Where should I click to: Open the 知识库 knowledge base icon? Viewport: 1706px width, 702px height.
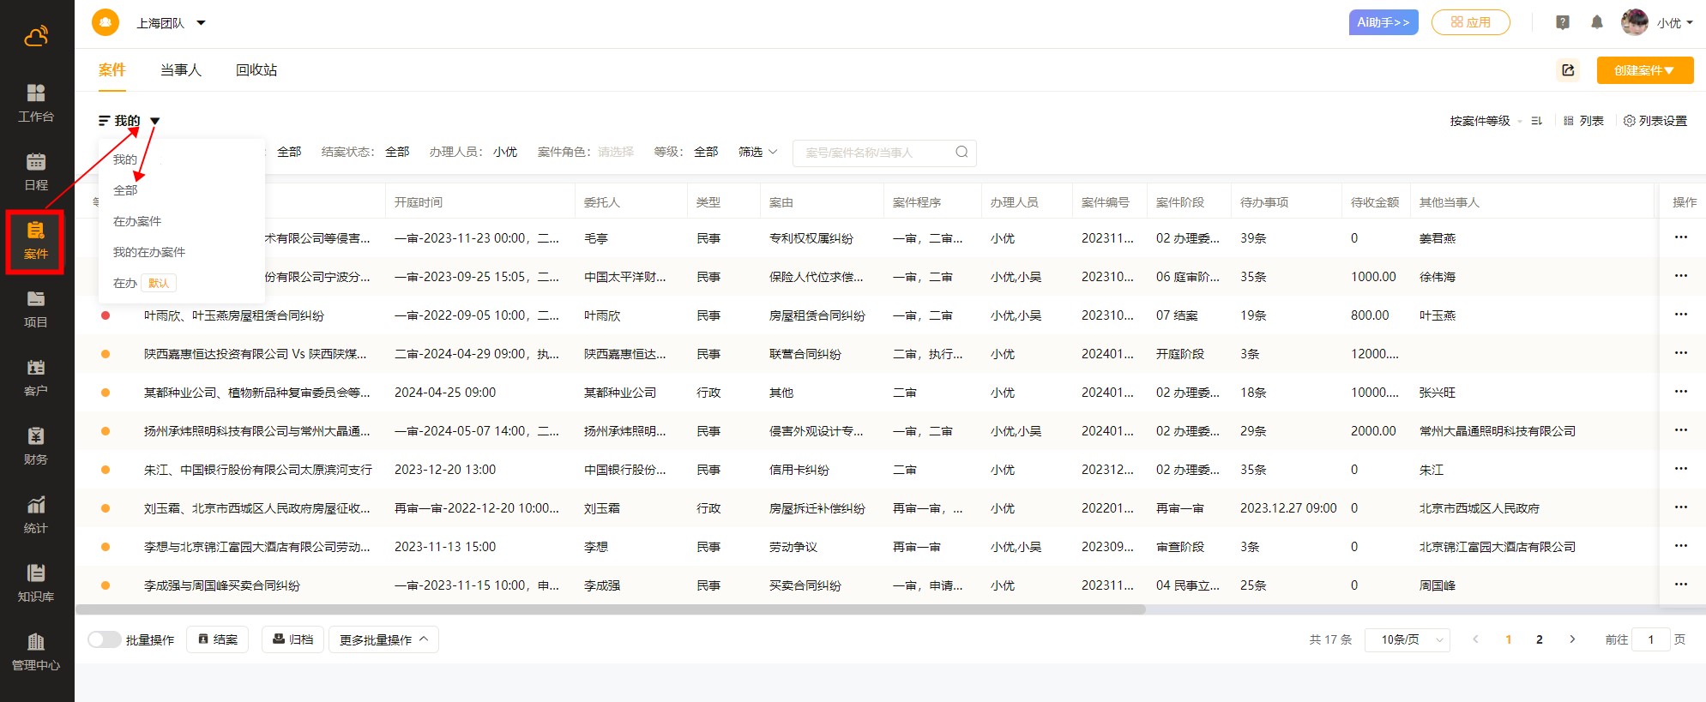point(36,582)
